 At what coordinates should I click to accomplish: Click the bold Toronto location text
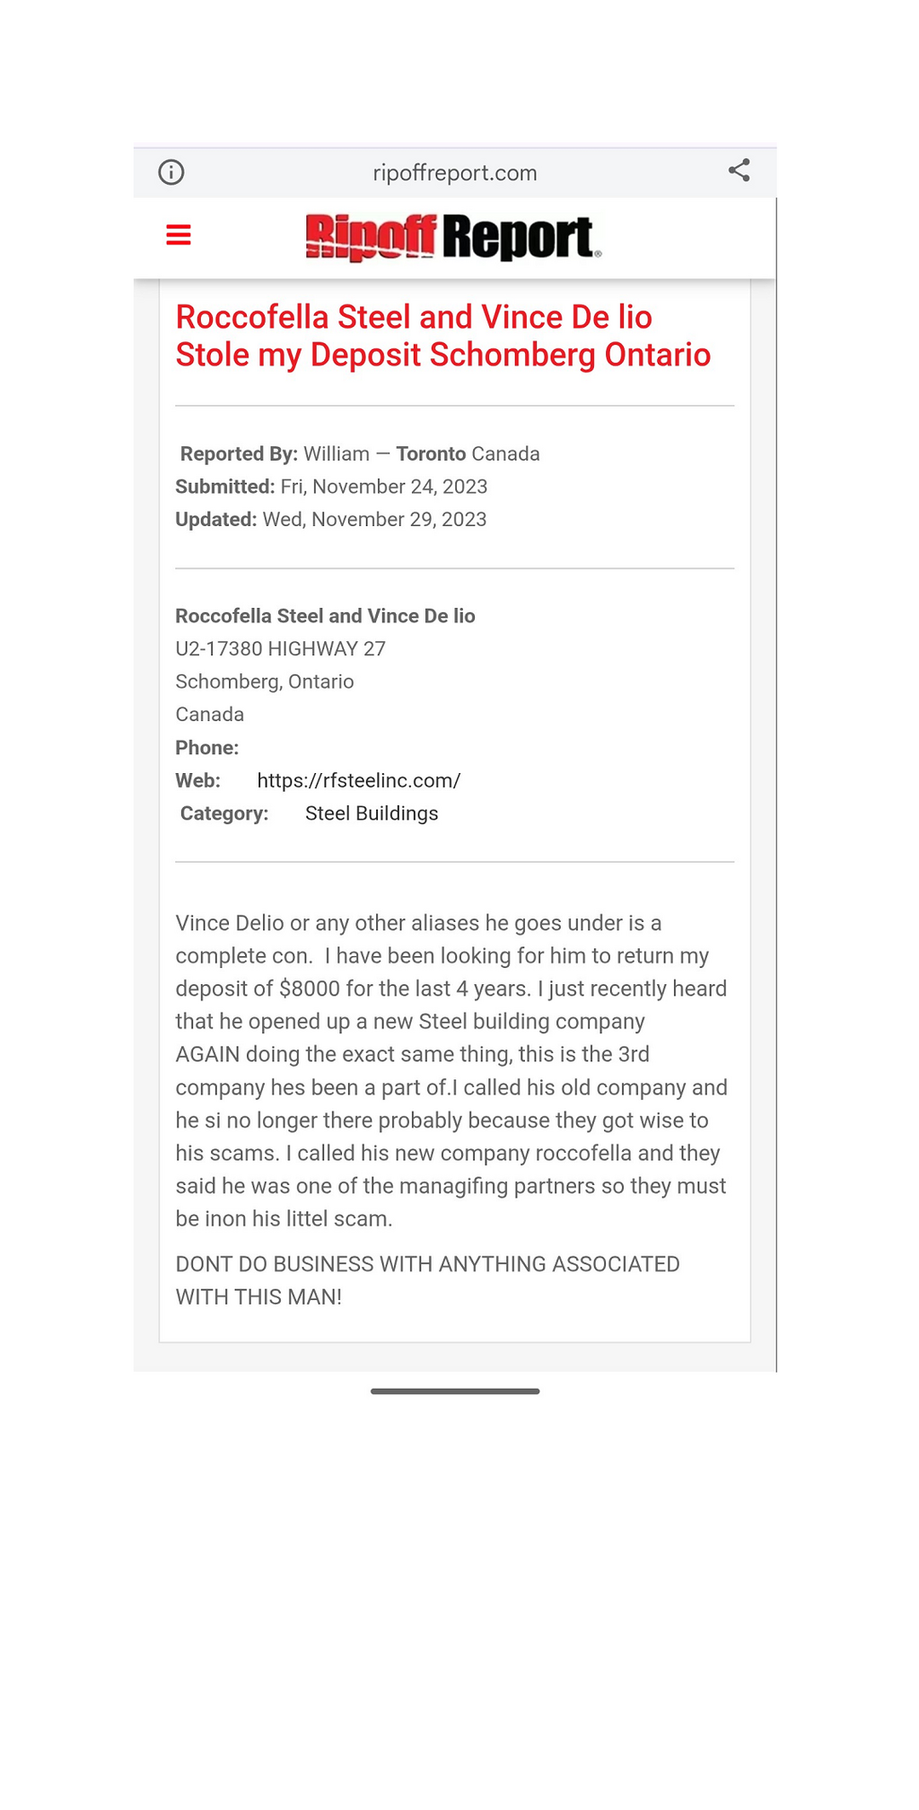431,453
